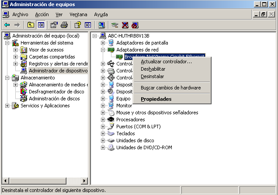278x195 pixels.
Task: Open the Acción menu
Action: tap(42, 14)
